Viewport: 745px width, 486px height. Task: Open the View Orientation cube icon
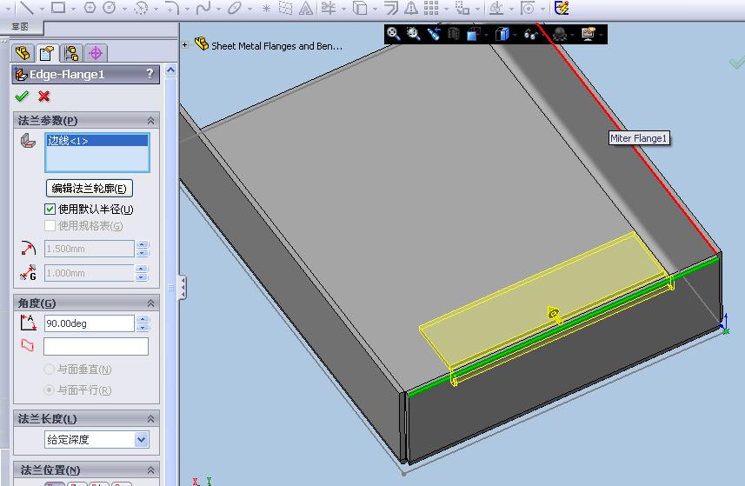474,34
